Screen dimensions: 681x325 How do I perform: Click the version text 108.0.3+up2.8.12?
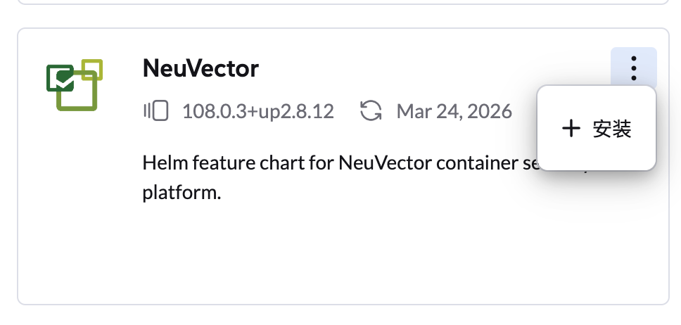[x=257, y=111]
